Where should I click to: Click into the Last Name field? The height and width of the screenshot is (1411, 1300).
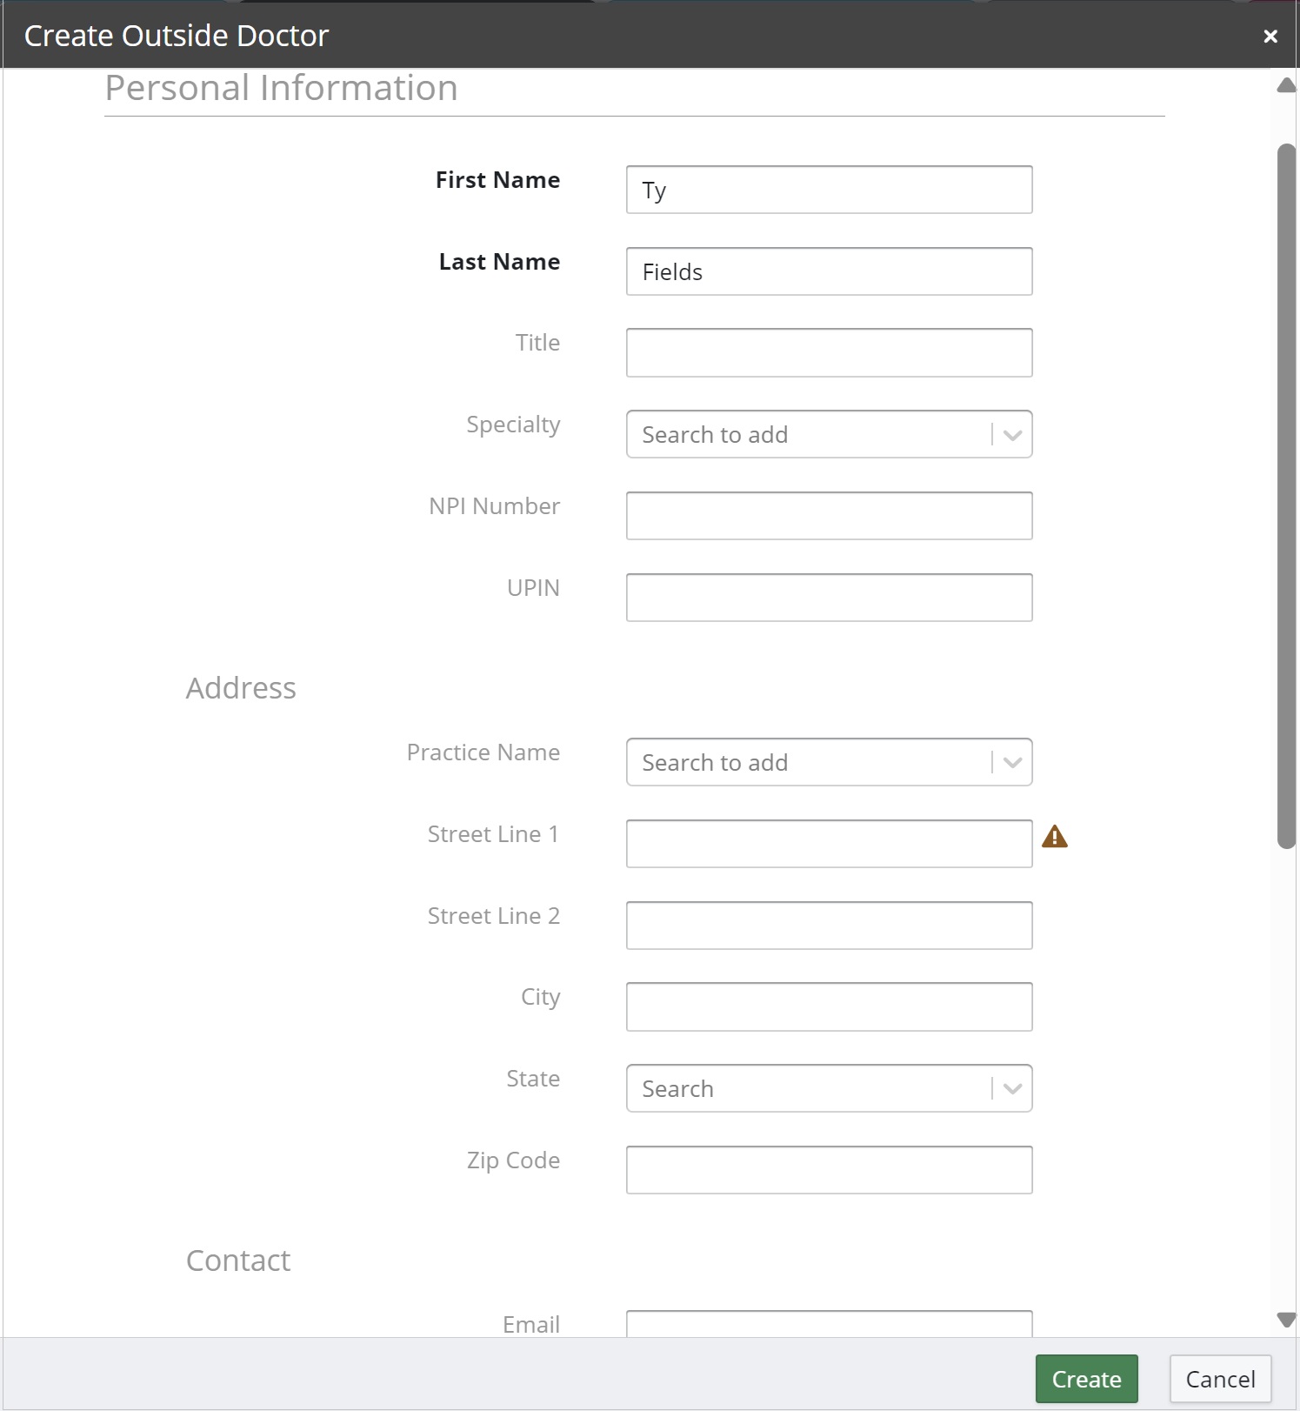coord(829,271)
